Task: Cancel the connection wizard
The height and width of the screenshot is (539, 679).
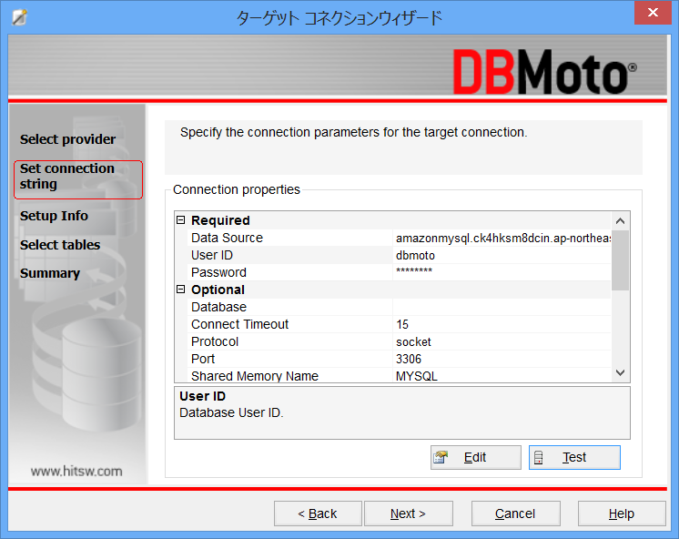Action: pyautogui.click(x=515, y=514)
